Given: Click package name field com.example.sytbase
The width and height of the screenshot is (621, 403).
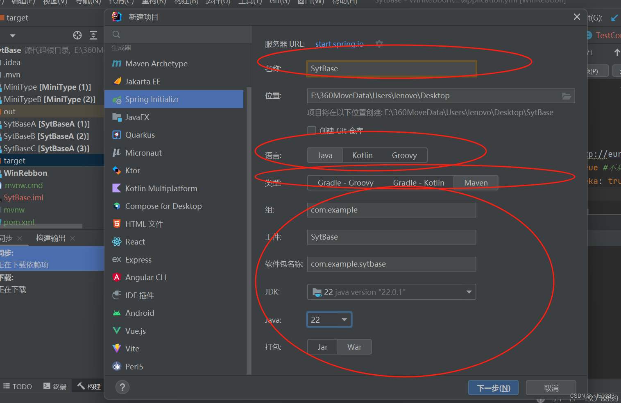Looking at the screenshot, I should click(x=392, y=264).
